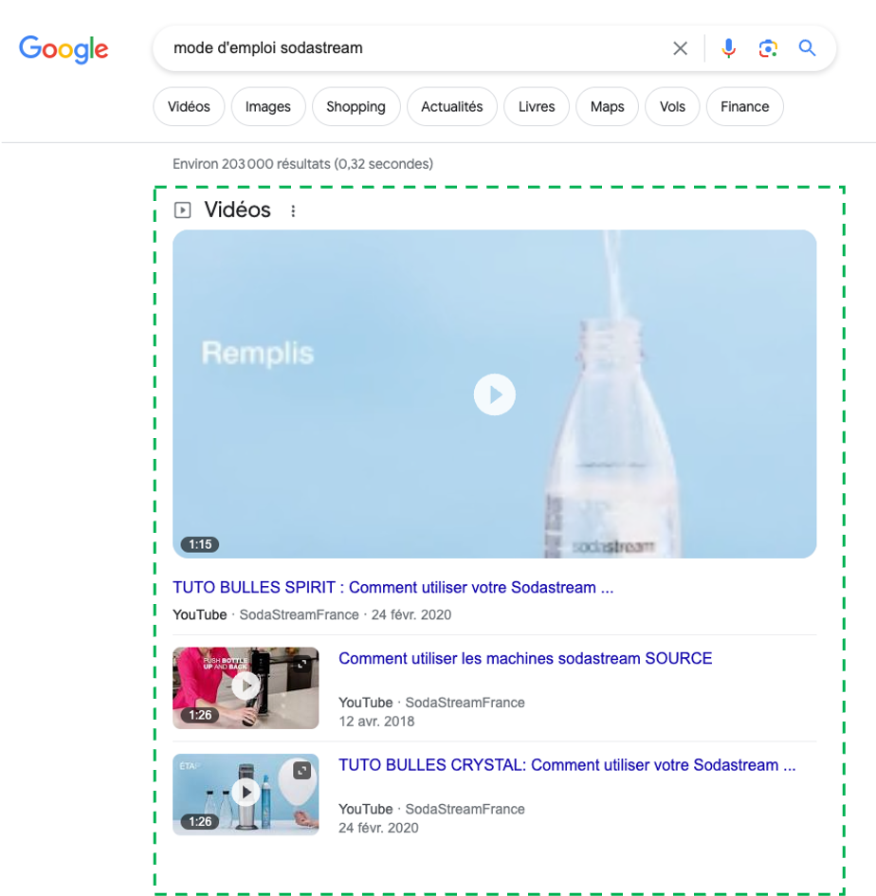Click the 24 févr. 2020 date under CRYSTAL video

click(x=378, y=828)
